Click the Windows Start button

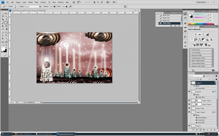tap(6, 134)
